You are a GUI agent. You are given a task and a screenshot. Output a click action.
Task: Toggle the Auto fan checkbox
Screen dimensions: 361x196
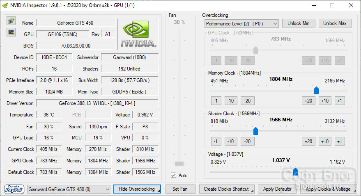click(x=174, y=175)
